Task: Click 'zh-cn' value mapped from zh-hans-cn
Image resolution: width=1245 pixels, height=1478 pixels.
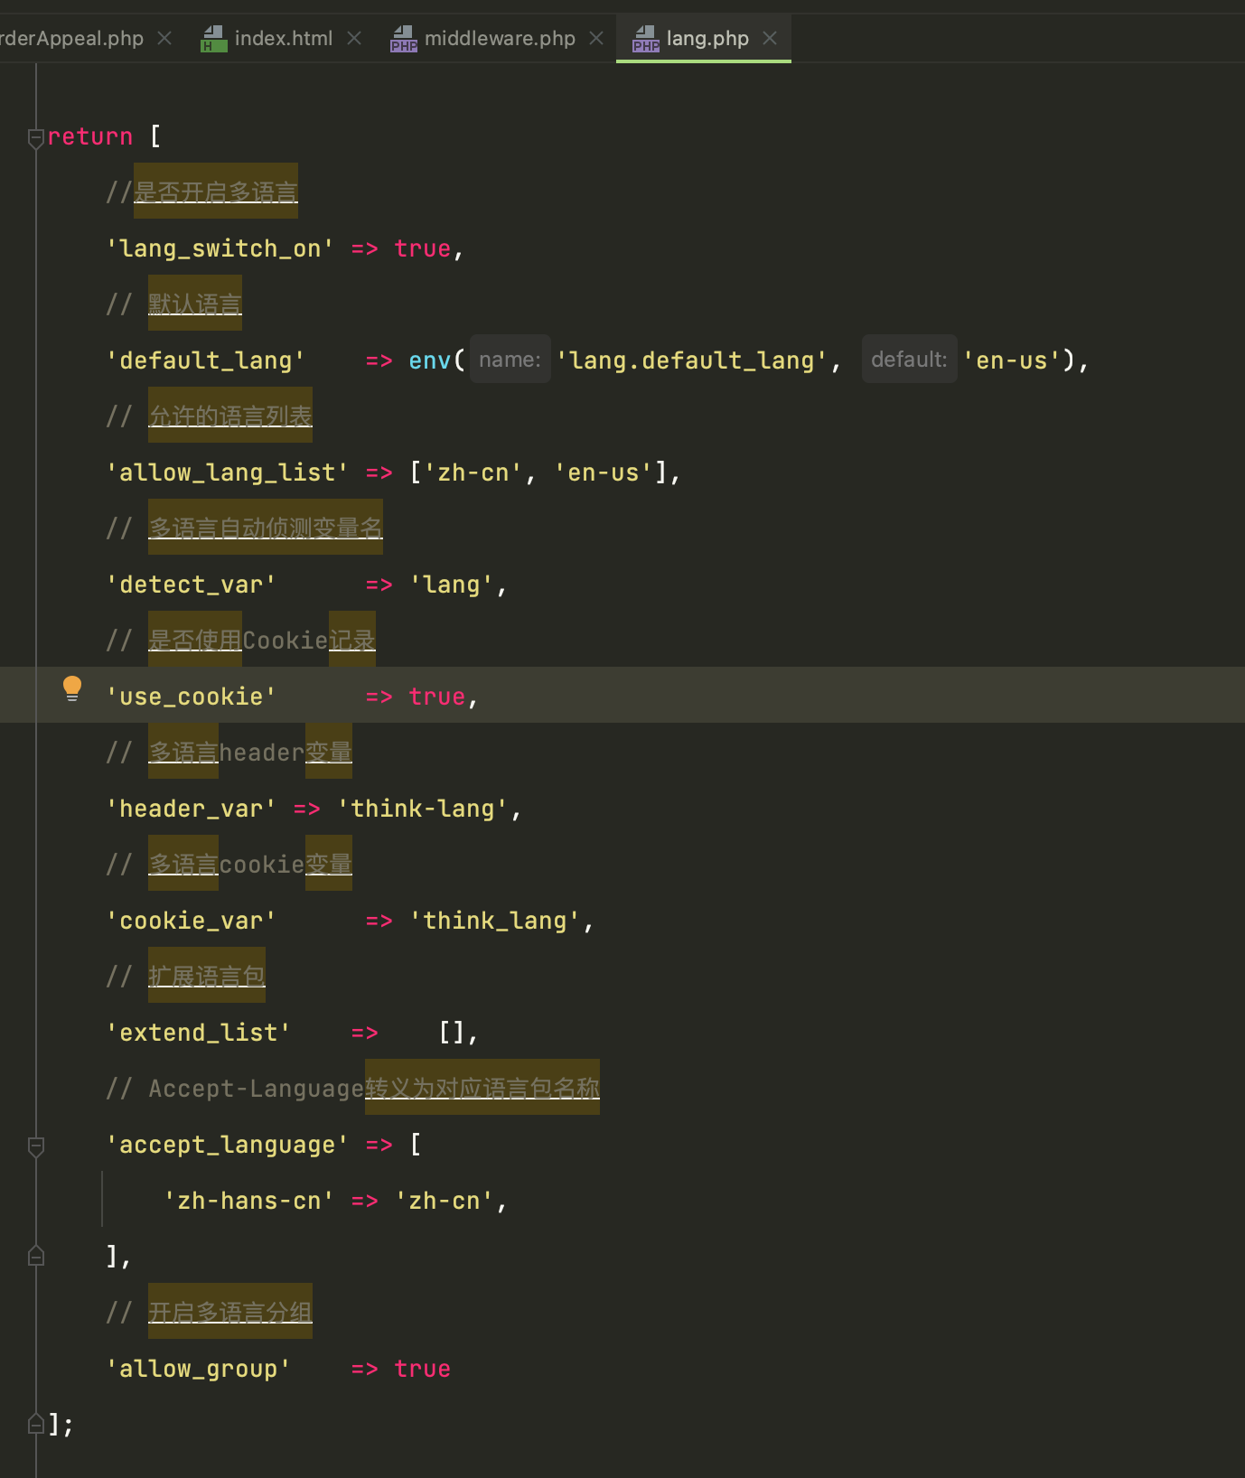Action: (445, 1201)
